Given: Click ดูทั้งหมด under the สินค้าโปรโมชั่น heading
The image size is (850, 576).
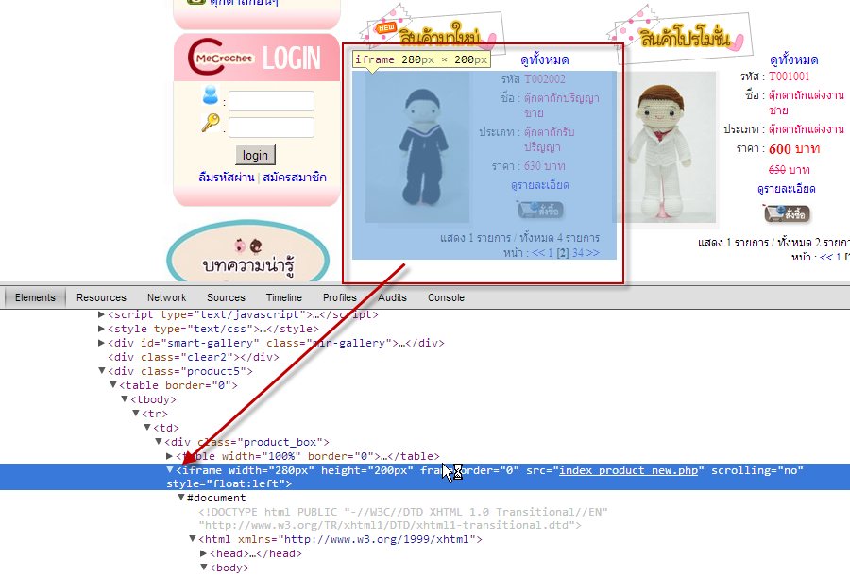Looking at the screenshot, I should coord(794,59).
